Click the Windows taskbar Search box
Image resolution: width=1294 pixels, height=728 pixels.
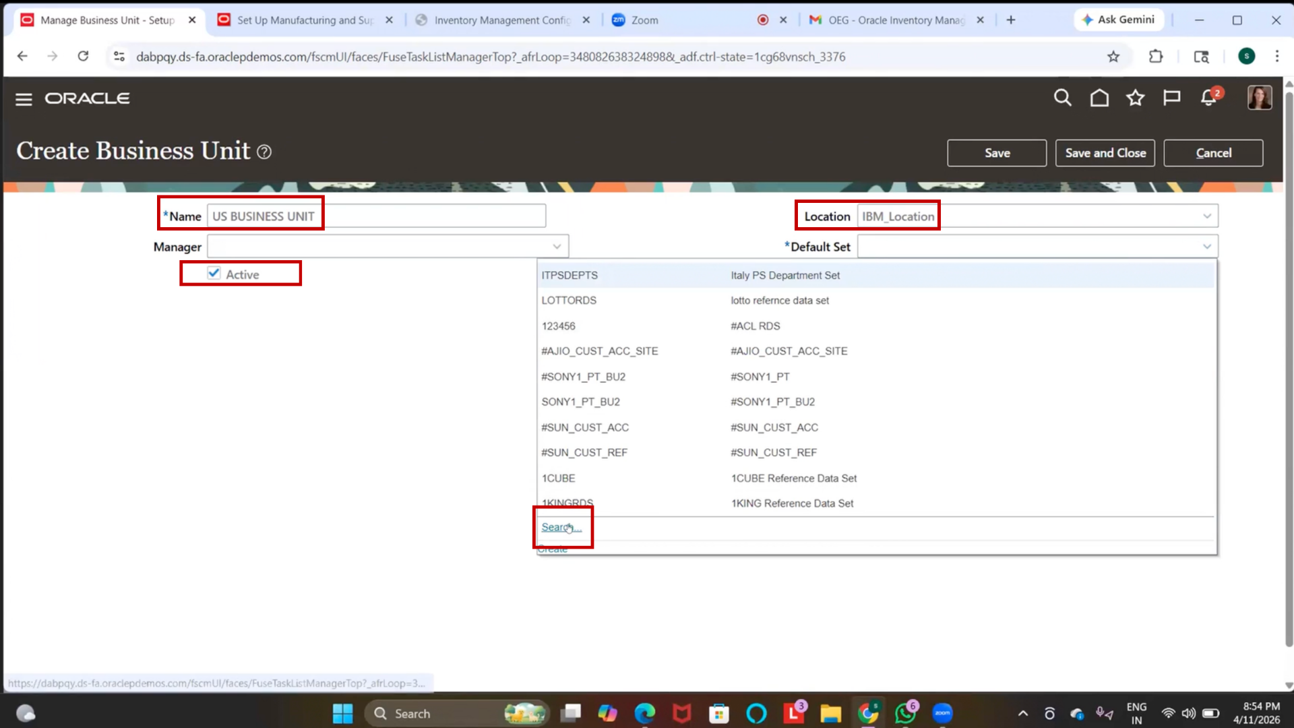[457, 713]
